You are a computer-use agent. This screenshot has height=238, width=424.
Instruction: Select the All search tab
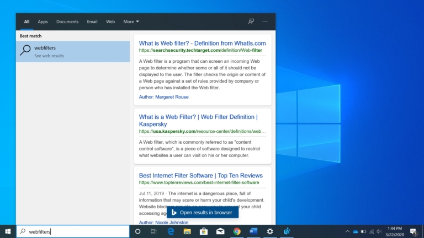[x=26, y=21]
